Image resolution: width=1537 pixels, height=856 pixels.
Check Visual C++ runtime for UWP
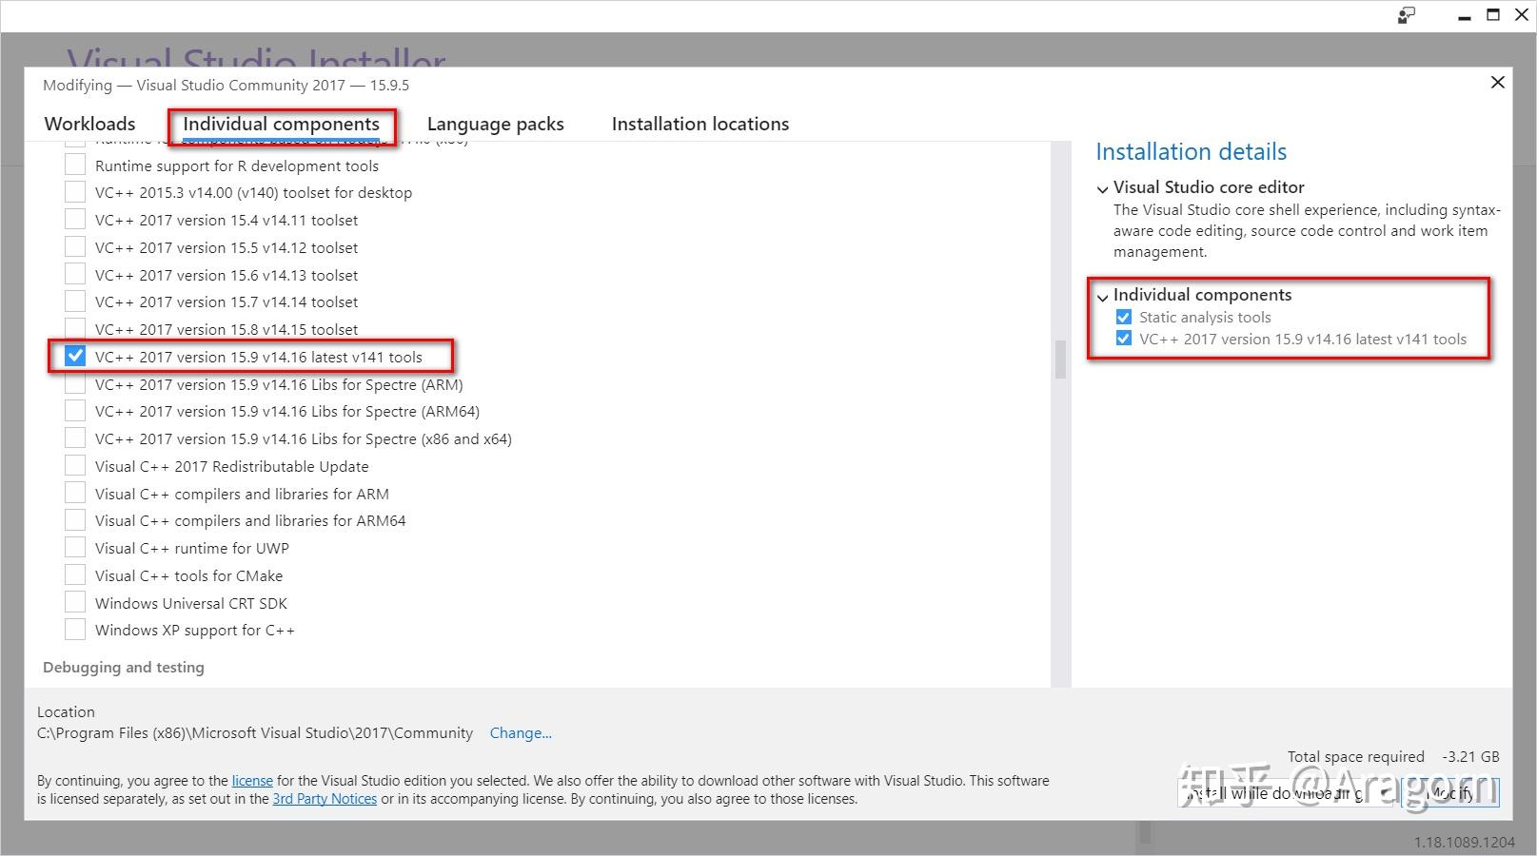(75, 548)
